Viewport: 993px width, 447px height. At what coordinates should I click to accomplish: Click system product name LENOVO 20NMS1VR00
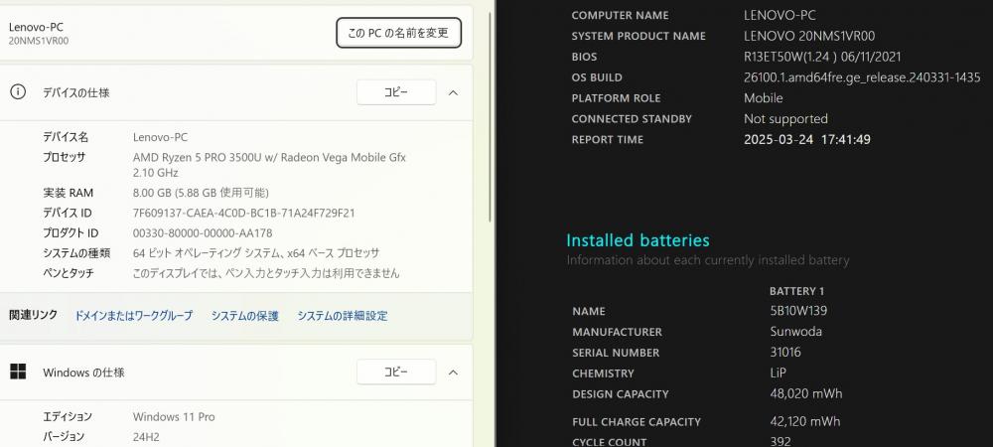[809, 36]
